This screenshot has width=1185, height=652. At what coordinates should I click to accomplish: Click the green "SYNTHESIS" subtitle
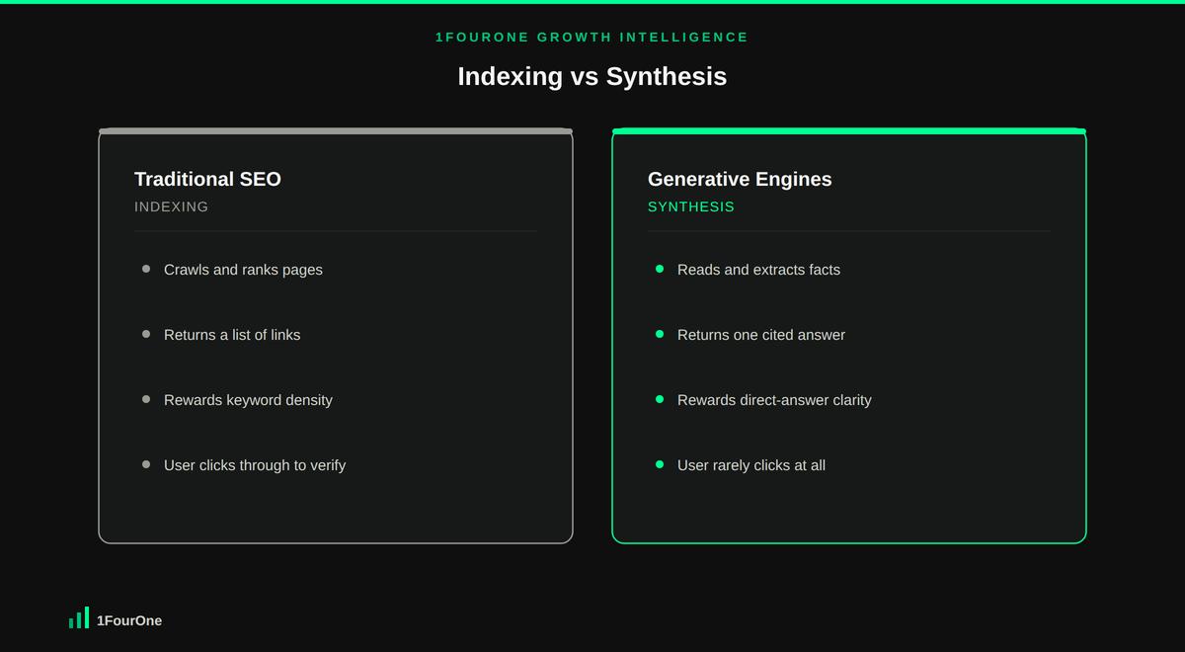[691, 206]
